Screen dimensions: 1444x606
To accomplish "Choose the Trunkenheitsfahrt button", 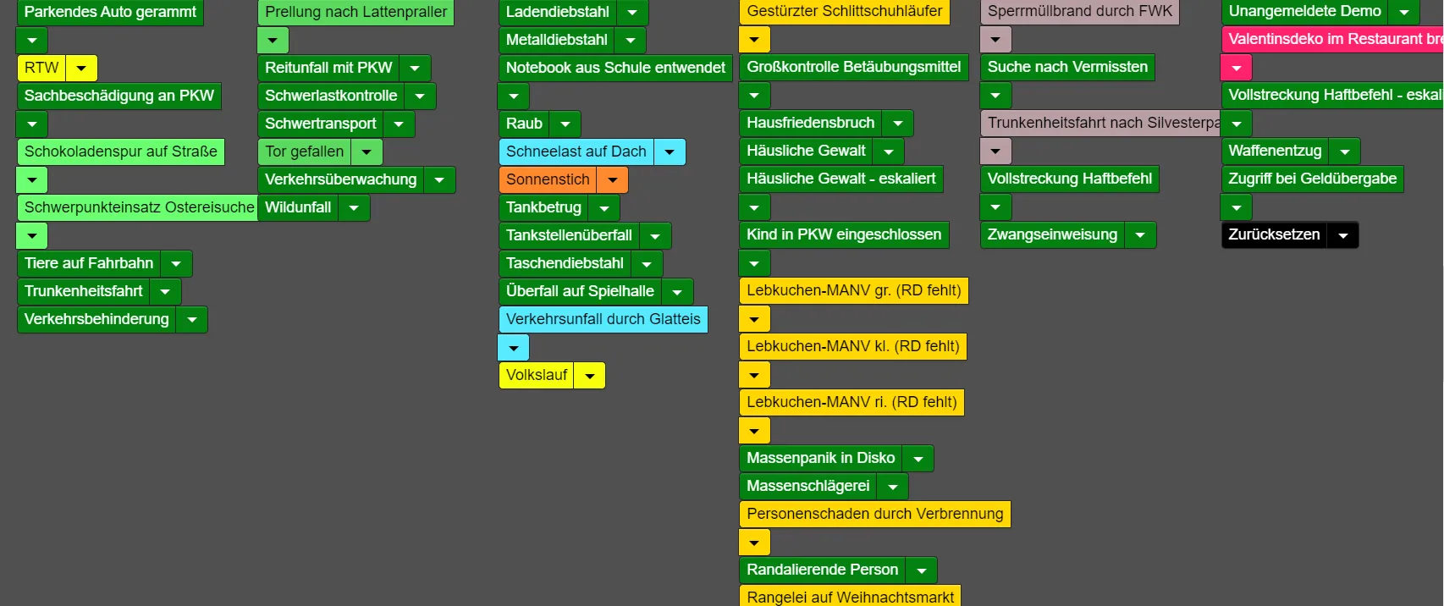I will pyautogui.click(x=83, y=291).
